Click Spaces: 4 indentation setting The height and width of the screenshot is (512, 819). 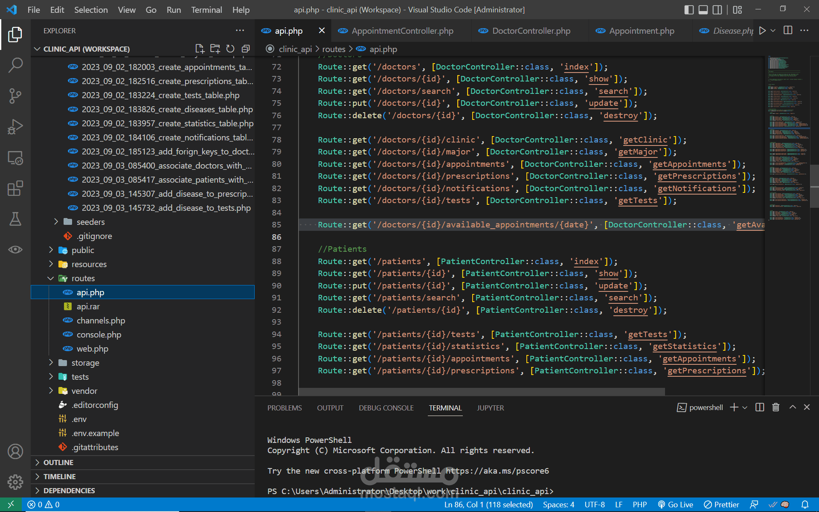click(558, 504)
